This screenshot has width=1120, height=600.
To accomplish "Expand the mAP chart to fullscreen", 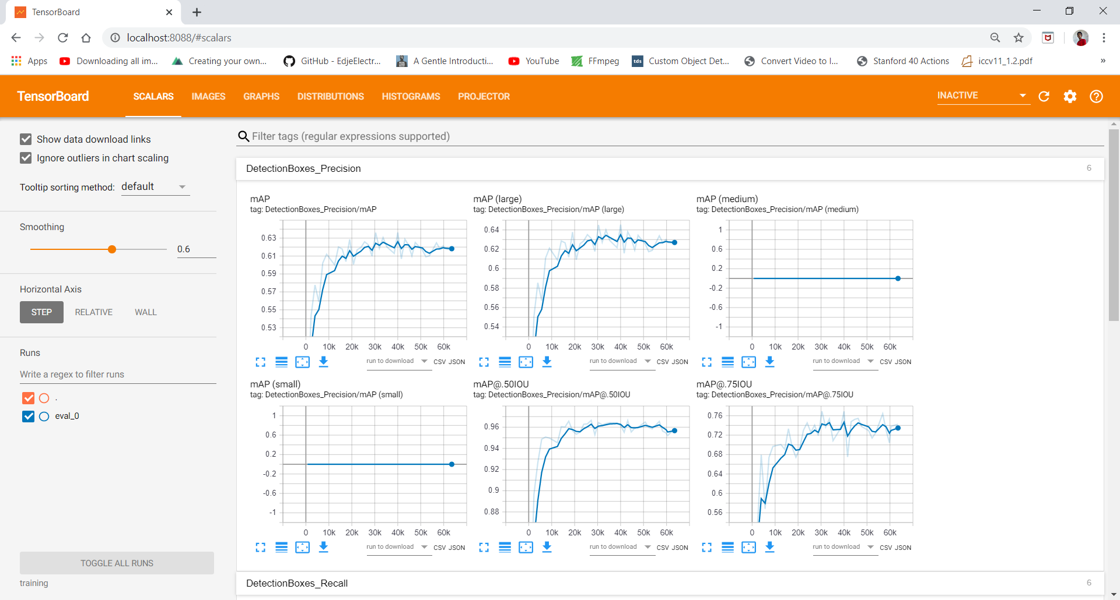I will [261, 362].
